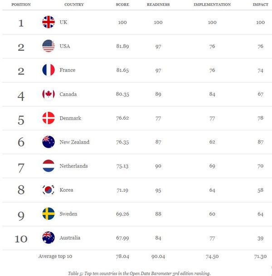Click the Sweden flag icon
This screenshot has height=276, width=272.
(x=48, y=213)
